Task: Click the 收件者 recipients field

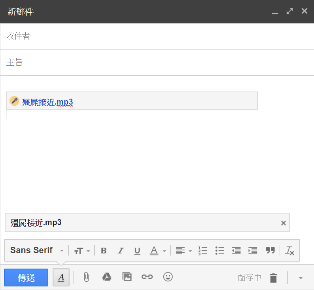Action: tap(157, 36)
